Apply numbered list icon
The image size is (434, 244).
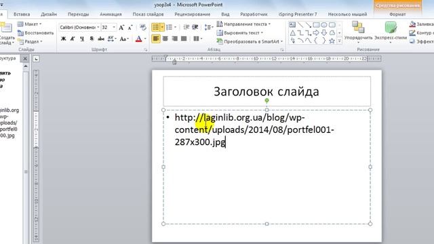point(170,27)
